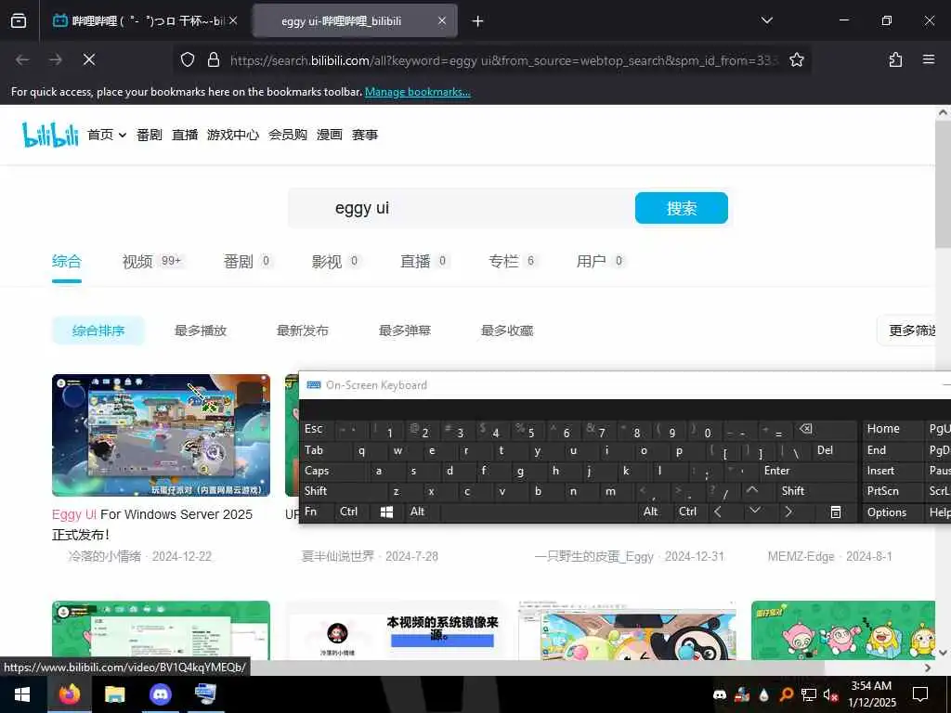Click the menu key on On-Screen Keyboard
Viewport: 951px width, 713px height.
(x=835, y=512)
